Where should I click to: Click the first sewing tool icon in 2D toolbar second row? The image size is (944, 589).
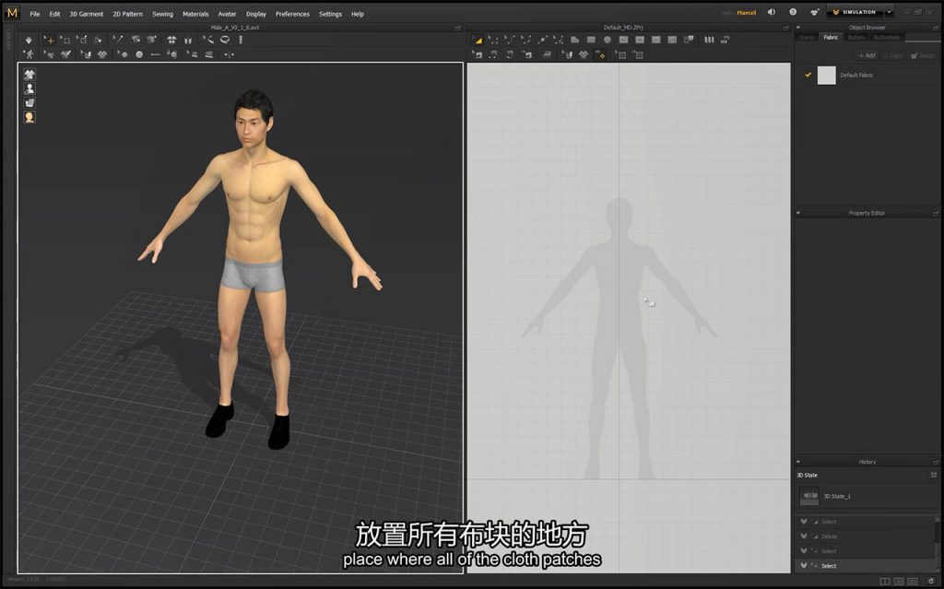pos(477,54)
